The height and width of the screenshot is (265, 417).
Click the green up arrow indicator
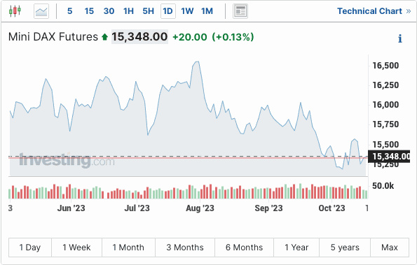(x=105, y=37)
